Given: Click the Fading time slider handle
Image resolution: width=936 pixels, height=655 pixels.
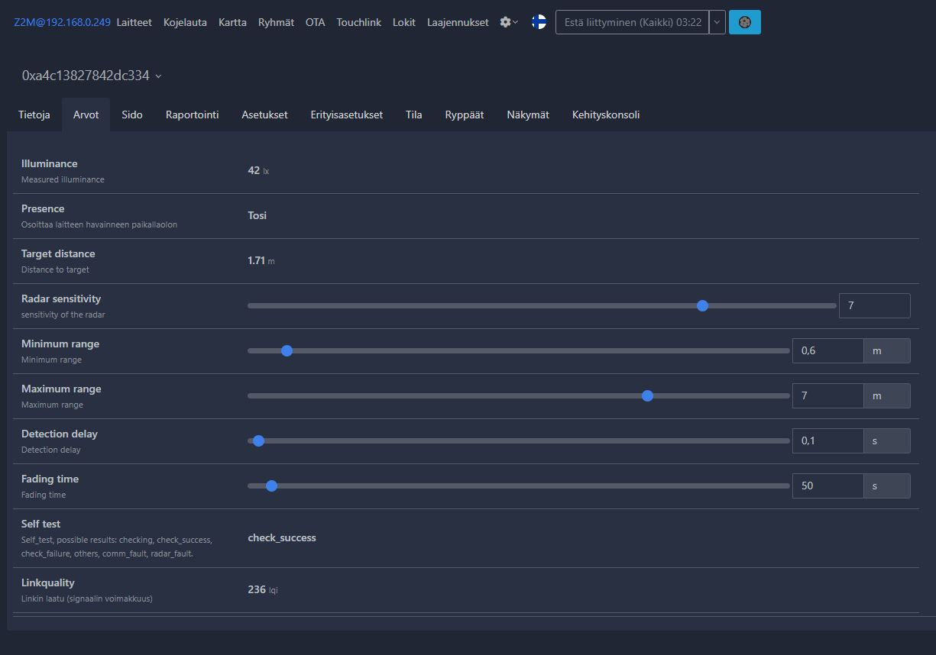Looking at the screenshot, I should click(x=271, y=486).
